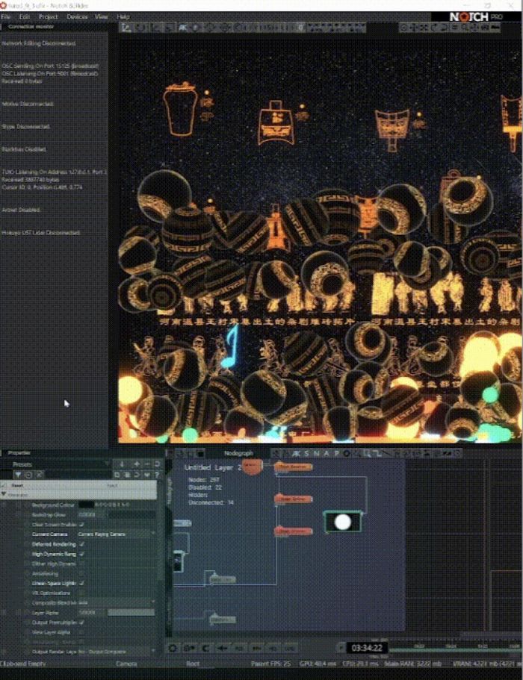Click the Background Colour swatch
Viewport: 523px width, 680px height.
tap(86, 505)
